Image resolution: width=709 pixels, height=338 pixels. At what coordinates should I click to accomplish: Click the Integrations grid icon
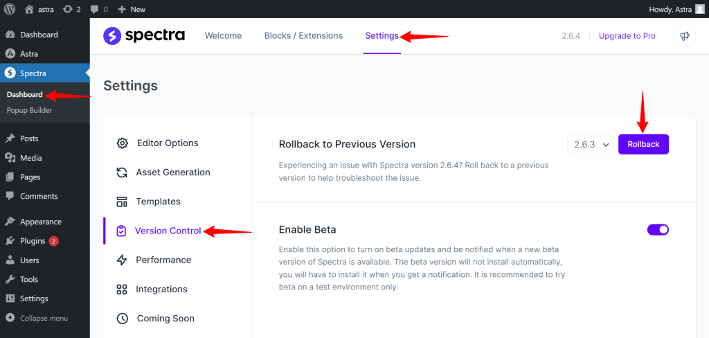click(x=123, y=290)
